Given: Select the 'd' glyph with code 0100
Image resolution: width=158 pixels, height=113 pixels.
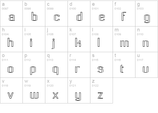Looking at the screenshot, I should pyautogui.click(x=79, y=14).
